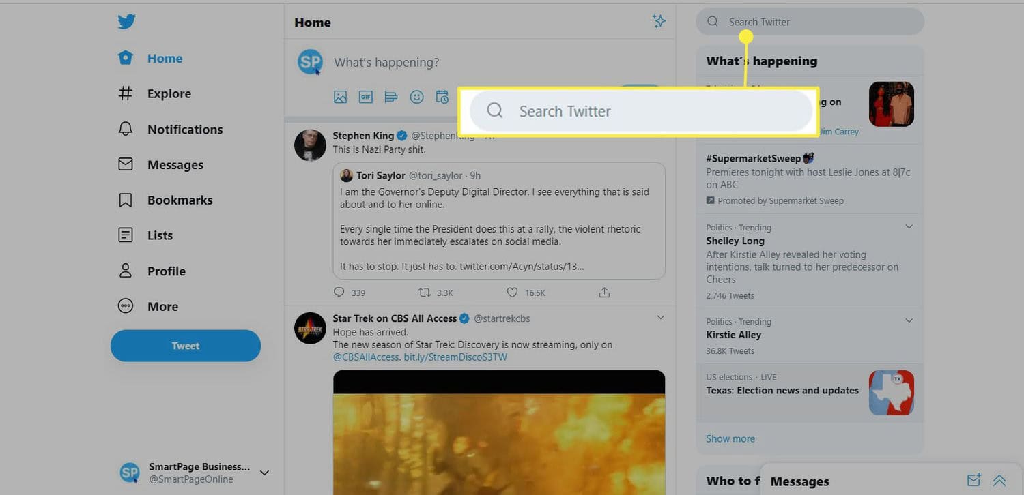
Task: Open Lists from the sidebar
Action: coord(145,236)
